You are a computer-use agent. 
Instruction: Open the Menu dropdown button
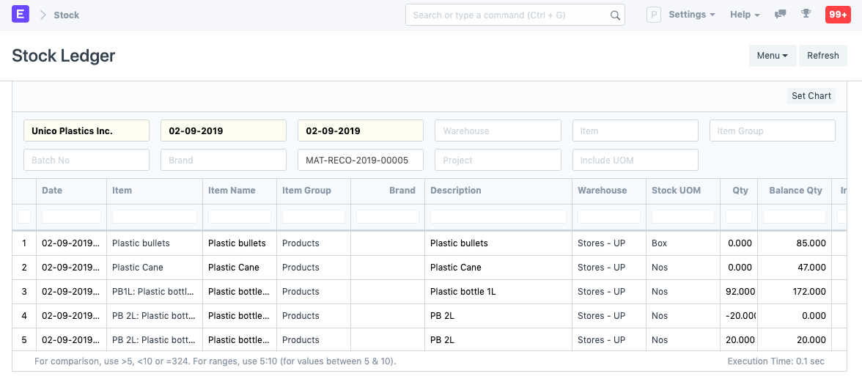click(x=772, y=56)
